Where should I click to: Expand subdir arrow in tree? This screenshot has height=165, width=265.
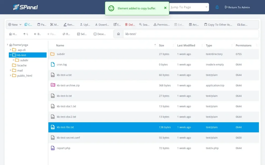click(13, 60)
